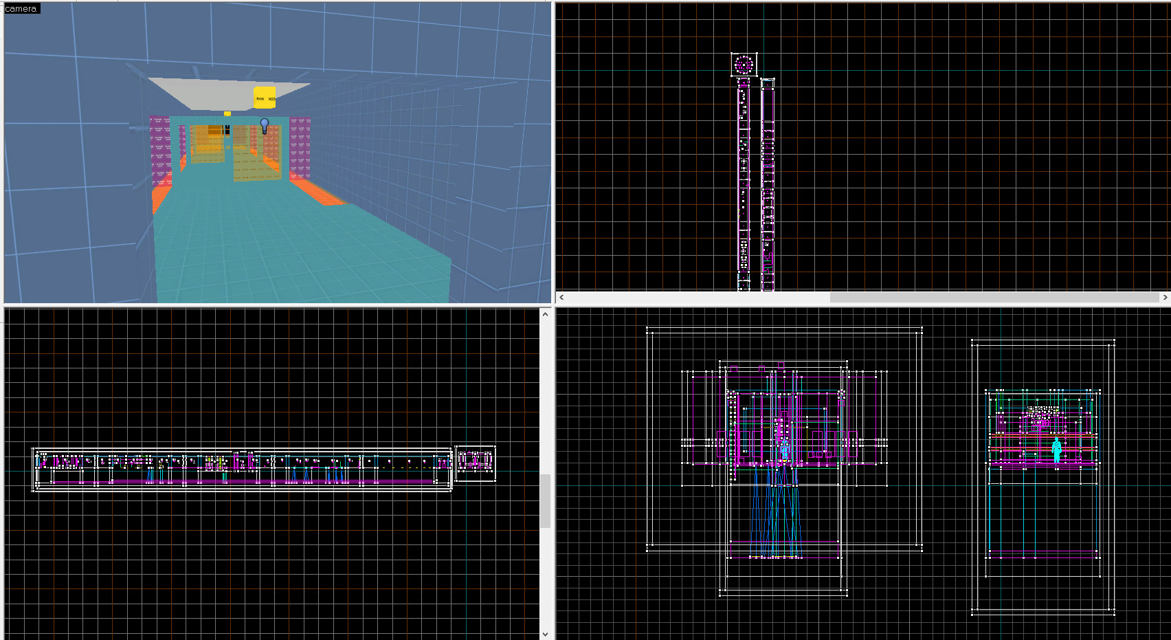Click the cyan player model in front view
This screenshot has width=1171, height=640.
click(x=784, y=450)
